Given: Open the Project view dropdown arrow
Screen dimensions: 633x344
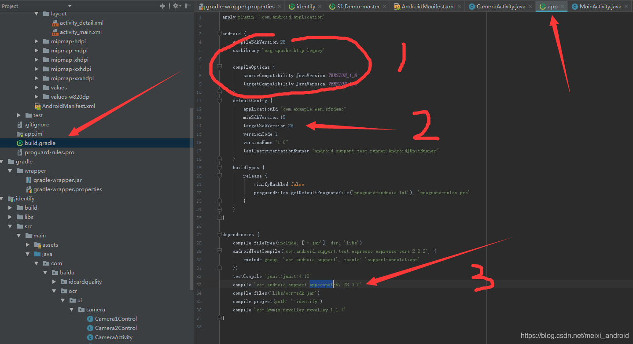Looking at the screenshot, I should 70,6.
